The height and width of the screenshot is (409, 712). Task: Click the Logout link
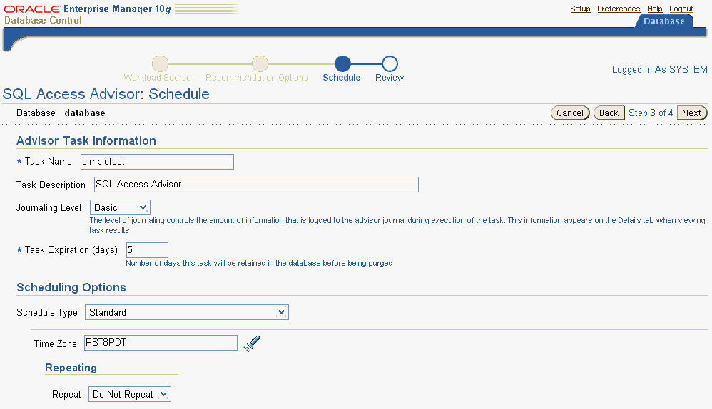point(681,9)
